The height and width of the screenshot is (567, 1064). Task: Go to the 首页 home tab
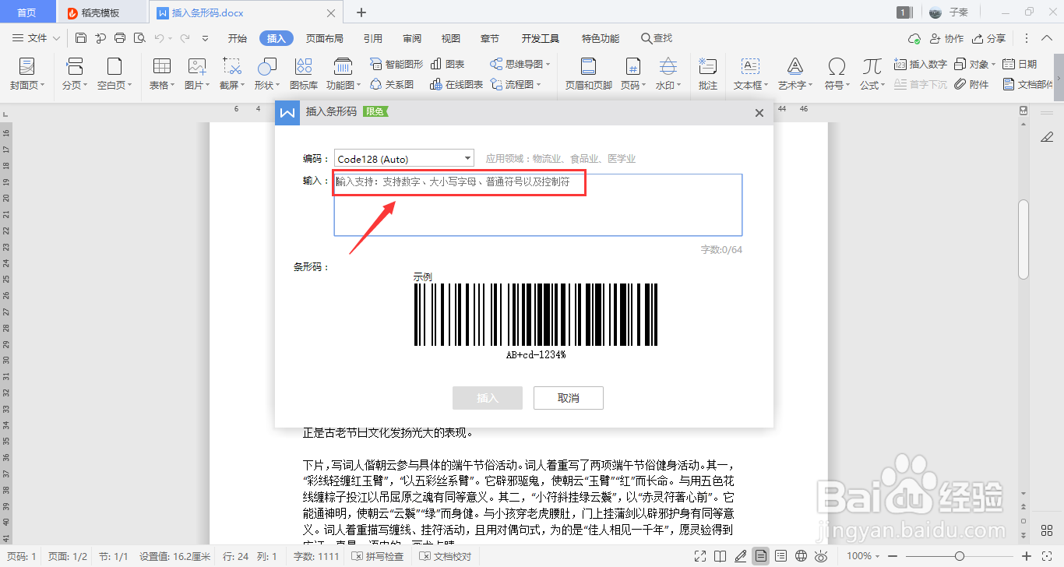click(x=26, y=12)
